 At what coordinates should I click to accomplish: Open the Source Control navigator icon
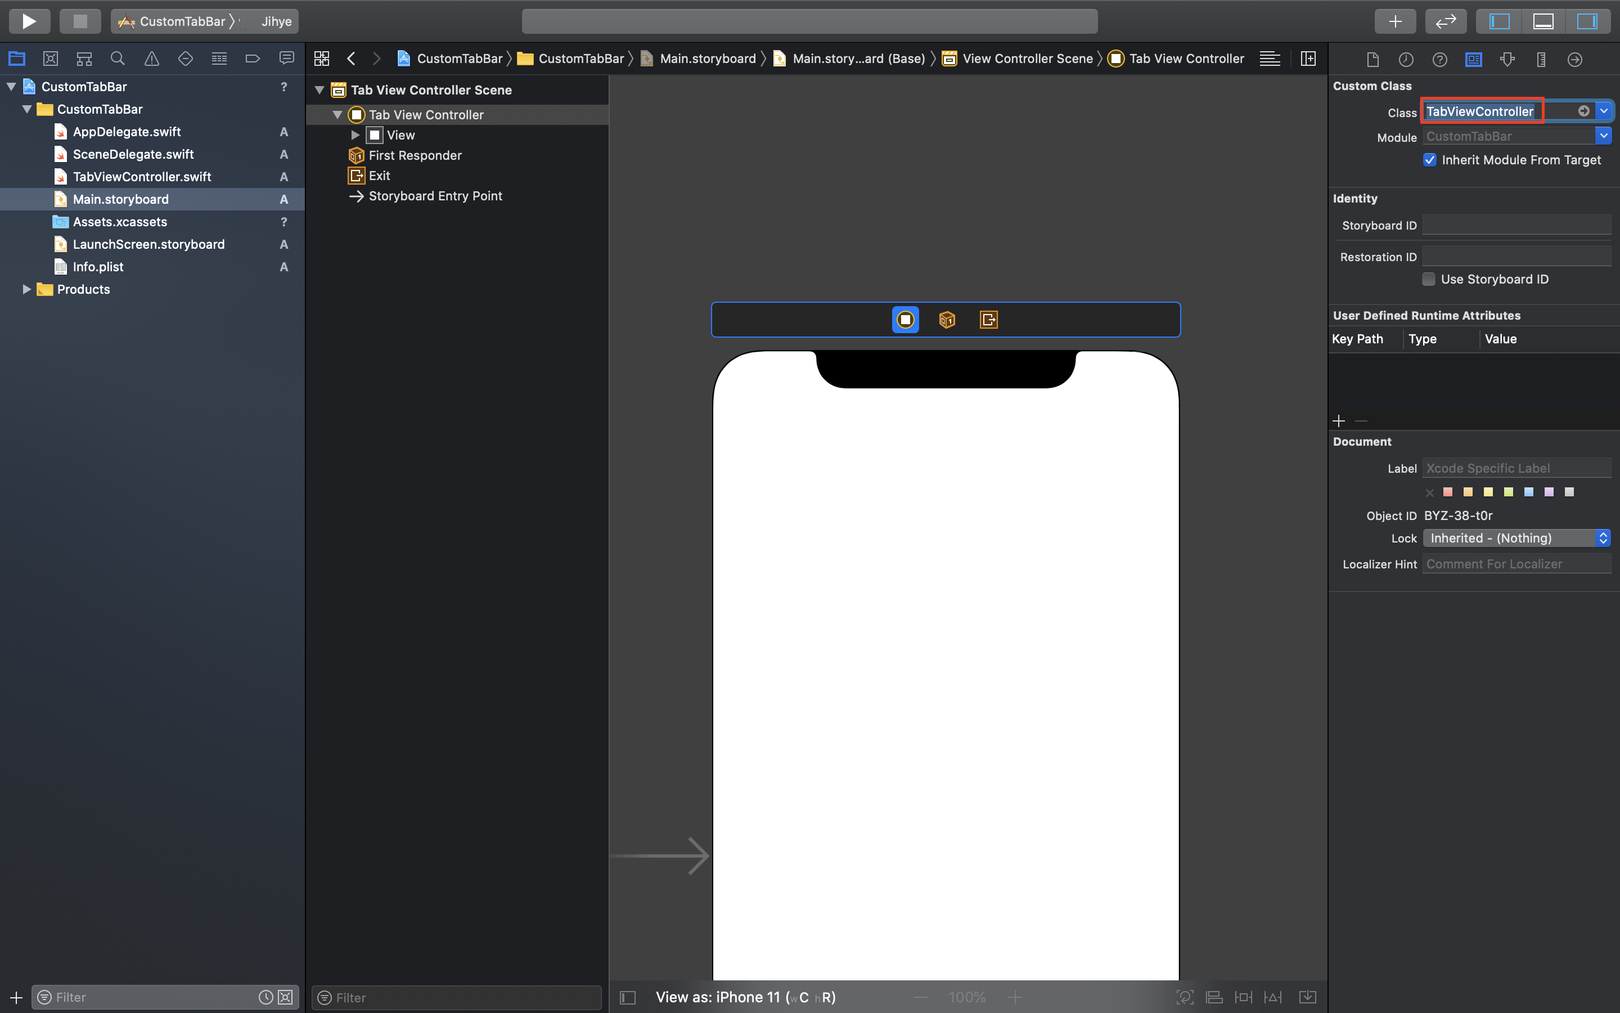[50, 59]
